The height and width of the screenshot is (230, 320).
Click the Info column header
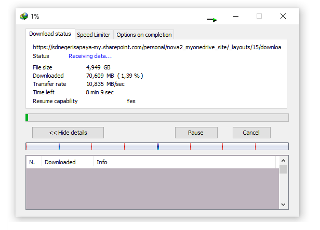[x=185, y=162]
